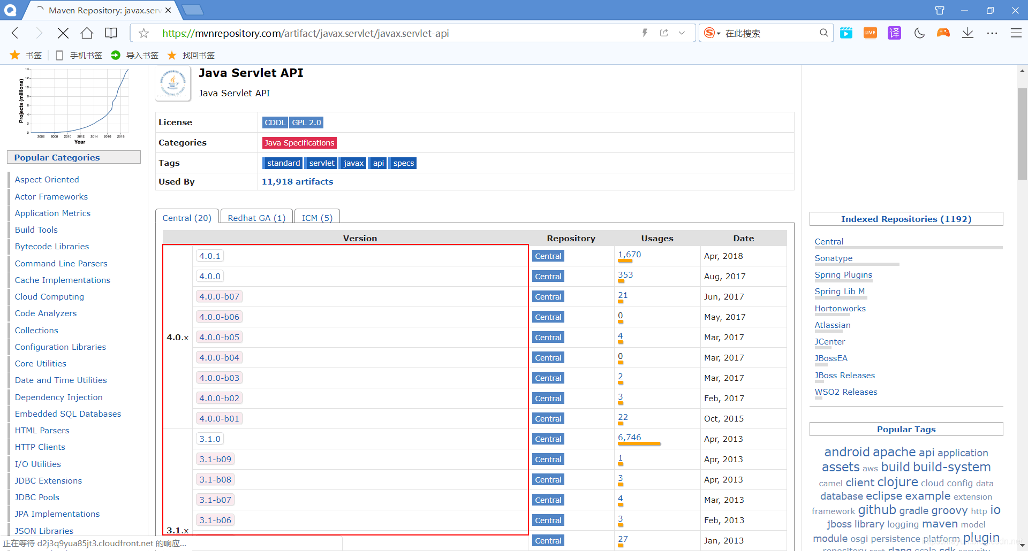
Task: Open the purple translate extension icon
Action: click(x=894, y=33)
